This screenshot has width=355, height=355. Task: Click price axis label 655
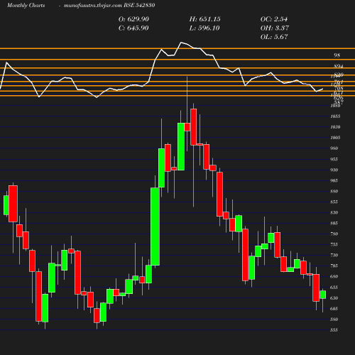click(334, 288)
